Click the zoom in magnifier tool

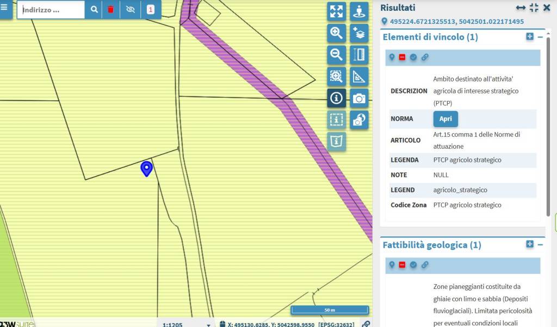[336, 33]
